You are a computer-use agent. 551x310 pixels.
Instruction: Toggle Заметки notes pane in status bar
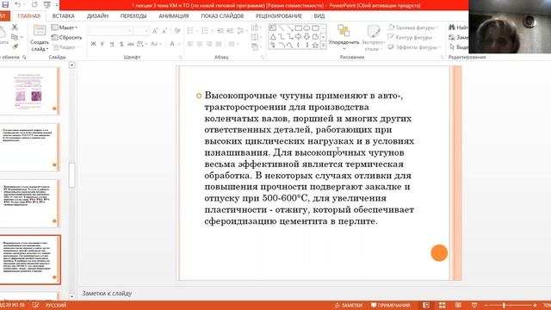[x=349, y=305]
